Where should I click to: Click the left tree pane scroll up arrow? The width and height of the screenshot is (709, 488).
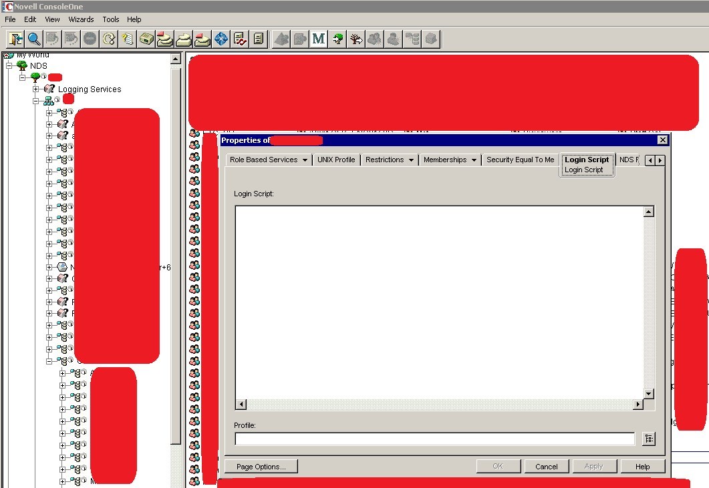tap(176, 59)
